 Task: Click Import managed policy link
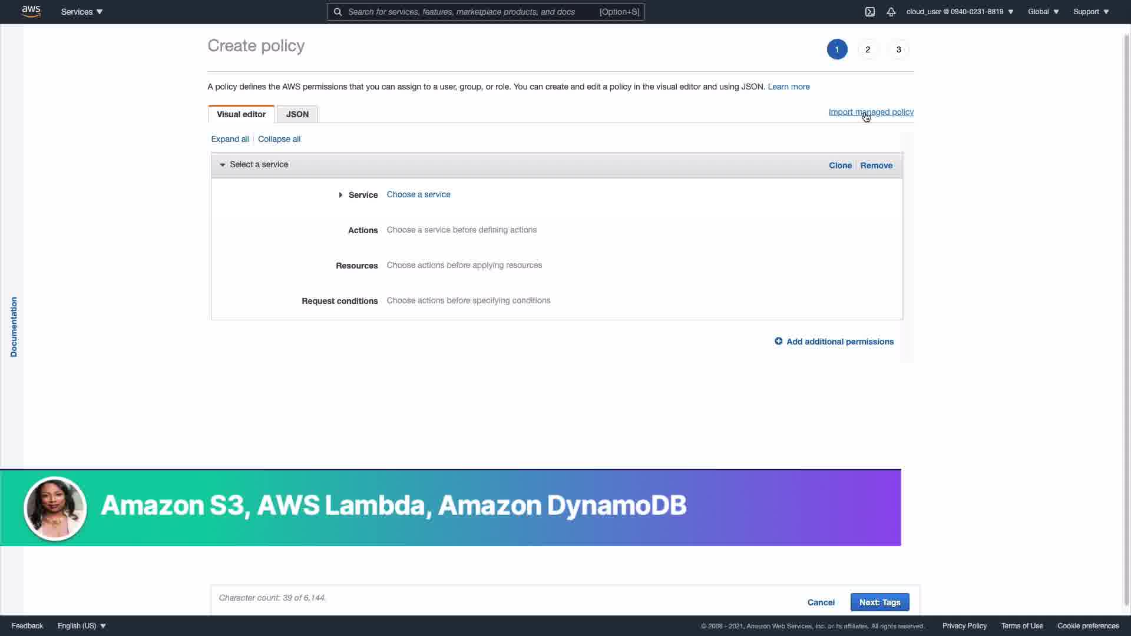(x=871, y=112)
